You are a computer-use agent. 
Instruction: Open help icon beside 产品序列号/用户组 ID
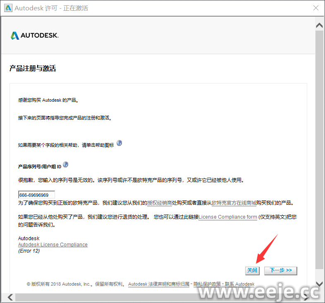tap(65, 165)
